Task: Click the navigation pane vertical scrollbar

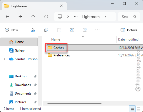Action: [x=40, y=52]
